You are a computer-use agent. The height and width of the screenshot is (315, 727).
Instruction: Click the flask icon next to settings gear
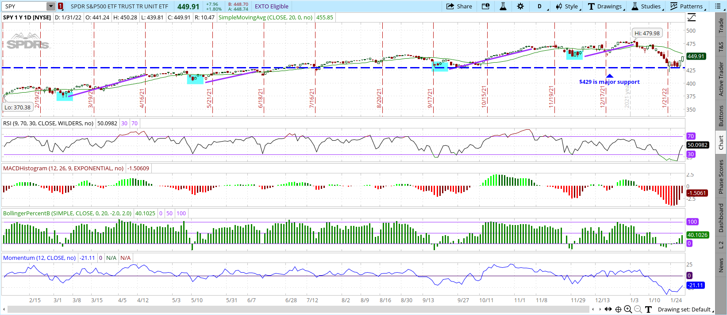coord(503,6)
